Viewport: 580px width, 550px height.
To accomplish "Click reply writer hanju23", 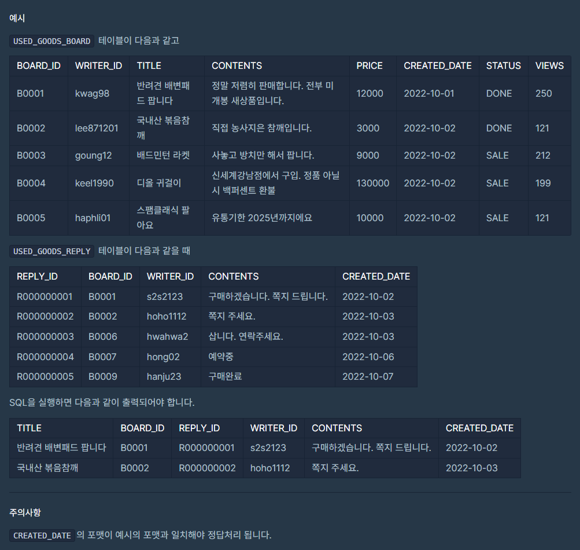I will point(164,376).
